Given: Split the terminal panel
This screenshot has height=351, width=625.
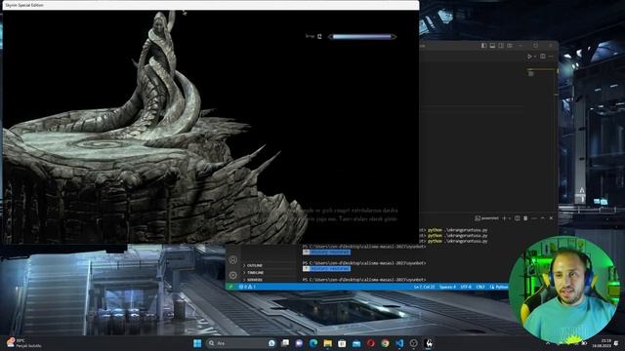Looking at the screenshot, I should [518, 218].
